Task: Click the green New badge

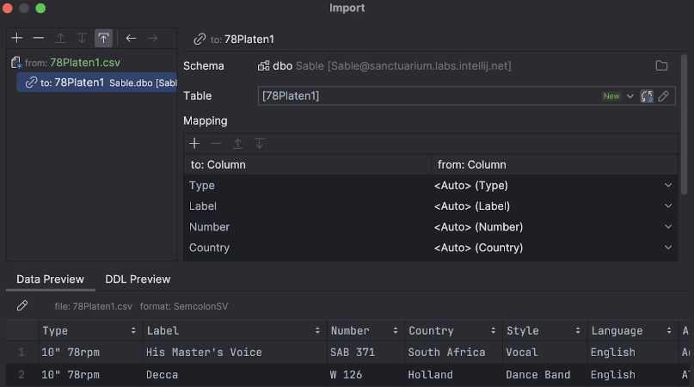Action: [611, 96]
